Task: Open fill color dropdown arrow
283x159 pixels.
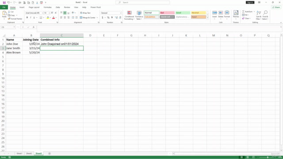Action: coord(50,18)
